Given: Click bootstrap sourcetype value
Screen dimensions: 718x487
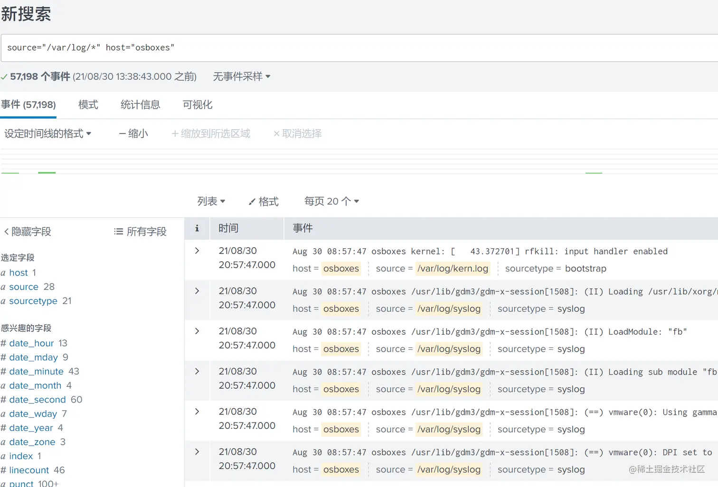Looking at the screenshot, I should click(x=586, y=269).
